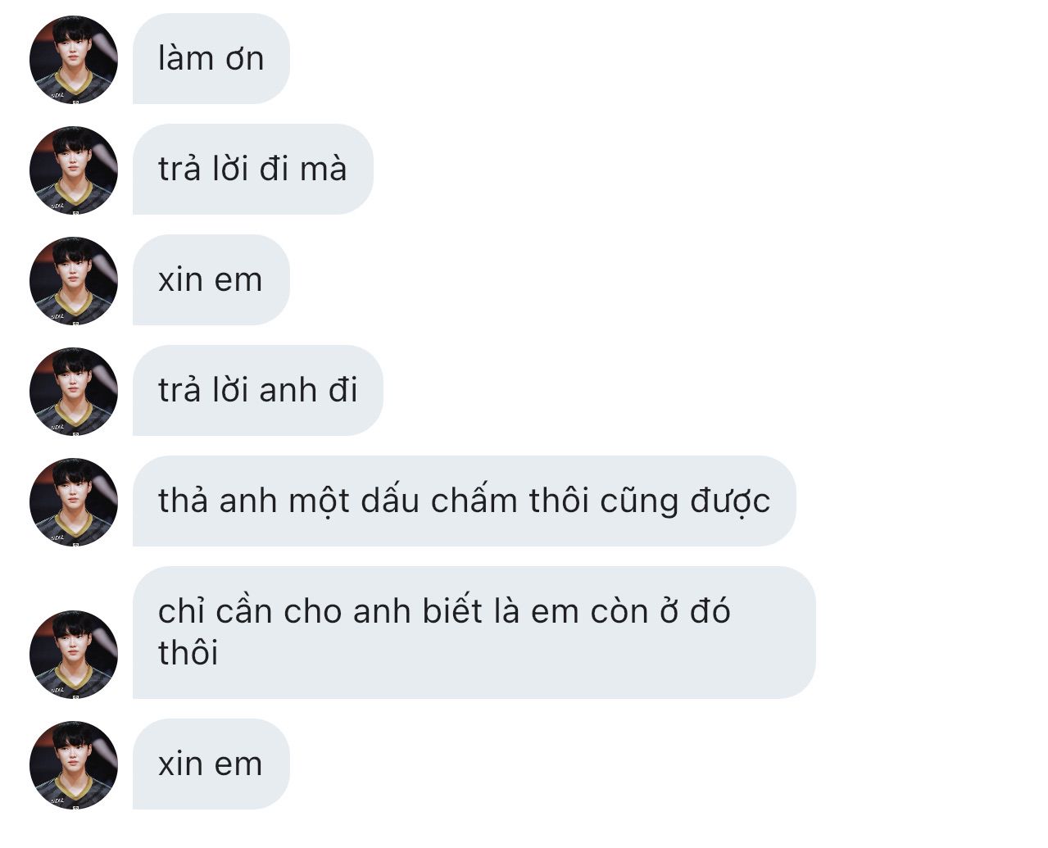Click the word "biết" in the two-line message

453,611
